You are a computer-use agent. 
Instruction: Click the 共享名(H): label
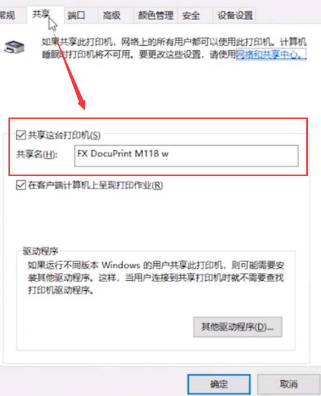(37, 154)
